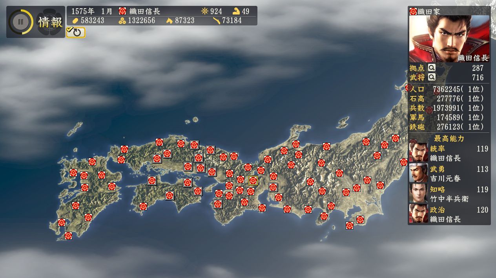
Task: Click the gold coin icon next to 583243
Action: coord(76,20)
